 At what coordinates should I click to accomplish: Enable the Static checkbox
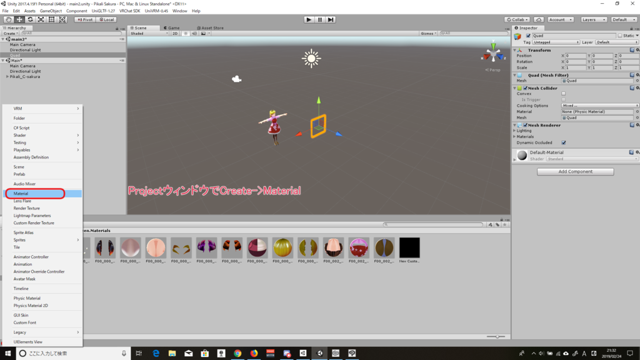click(619, 36)
